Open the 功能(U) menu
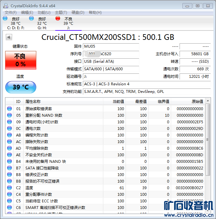The image size is (216, 219). pos(44,13)
